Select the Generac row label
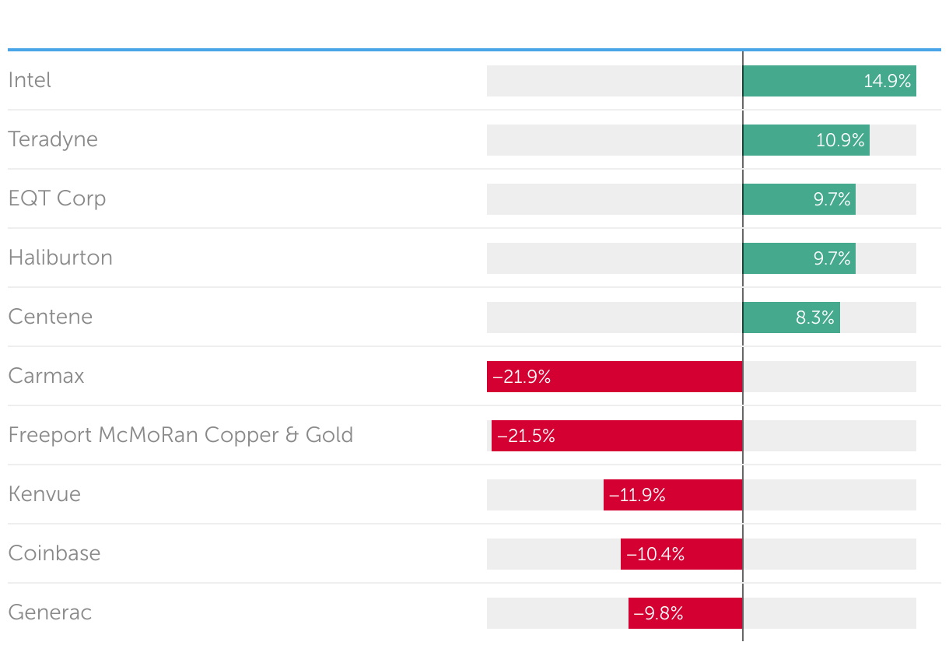The width and height of the screenshot is (949, 649). tap(50, 612)
